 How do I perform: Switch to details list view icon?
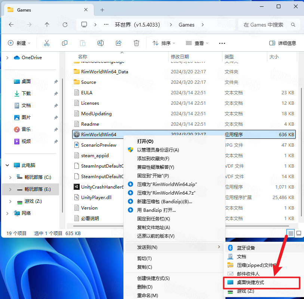point(291,233)
